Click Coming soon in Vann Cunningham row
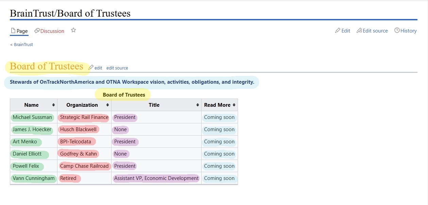This screenshot has height=205, width=428. 219,178
